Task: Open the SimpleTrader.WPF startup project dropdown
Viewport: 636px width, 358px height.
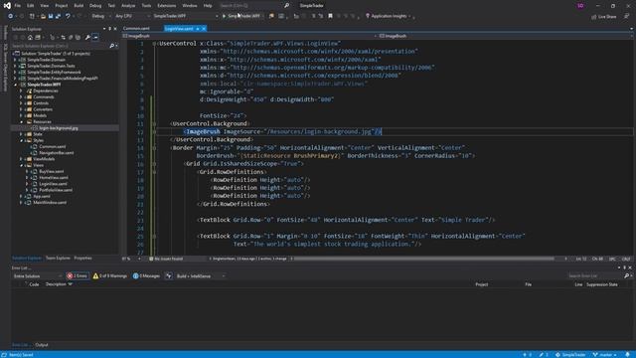Action: 185,16
